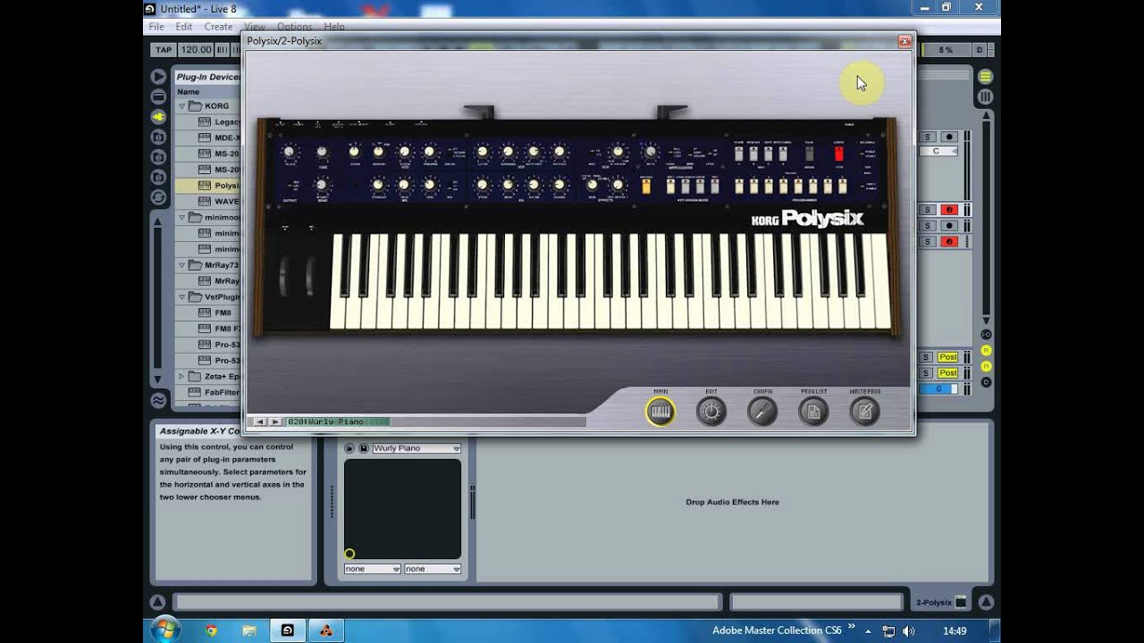Switch to Arrangement View selector icon
Image resolution: width=1144 pixels, height=643 pixels.
click(985, 77)
